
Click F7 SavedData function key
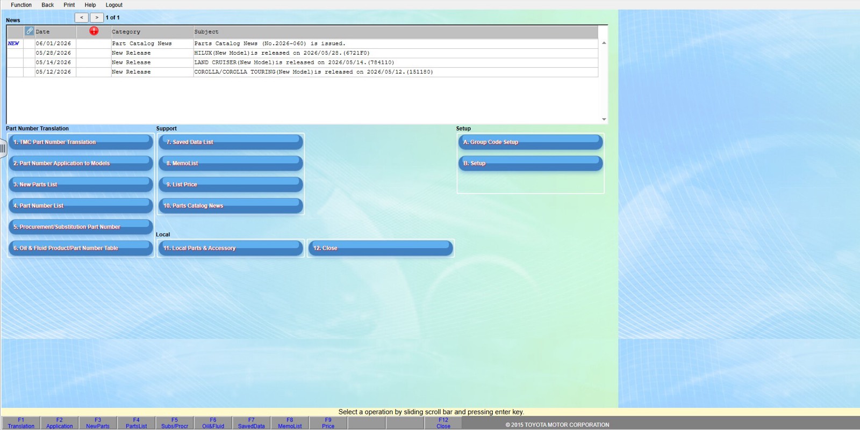click(x=252, y=423)
